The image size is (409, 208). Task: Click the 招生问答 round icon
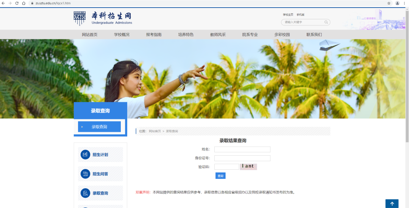point(85,174)
